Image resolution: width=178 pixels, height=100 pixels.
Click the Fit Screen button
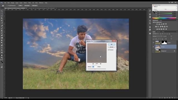[27, 6]
